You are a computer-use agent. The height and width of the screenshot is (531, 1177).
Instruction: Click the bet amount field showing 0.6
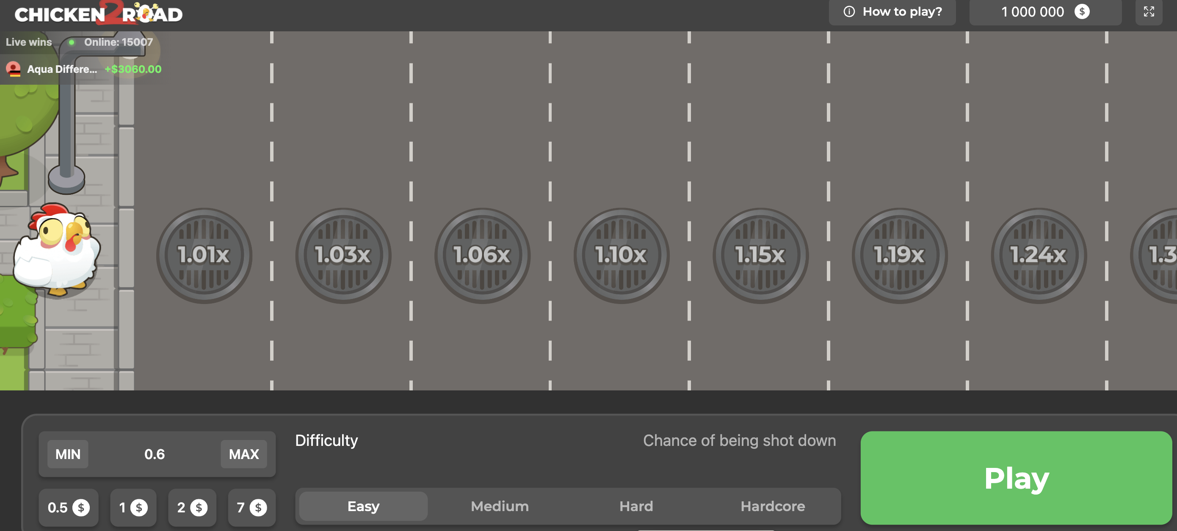(x=155, y=454)
